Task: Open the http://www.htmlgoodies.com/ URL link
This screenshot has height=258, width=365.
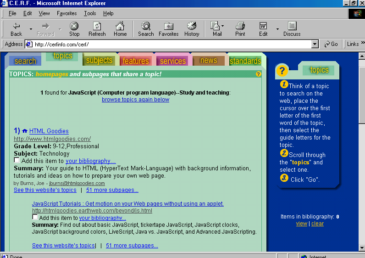Action: [x=52, y=139]
